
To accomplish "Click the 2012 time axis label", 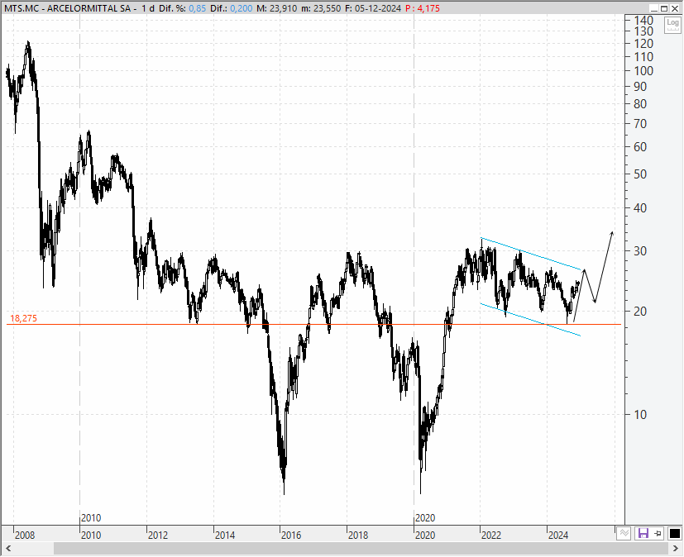I will 157,536.
